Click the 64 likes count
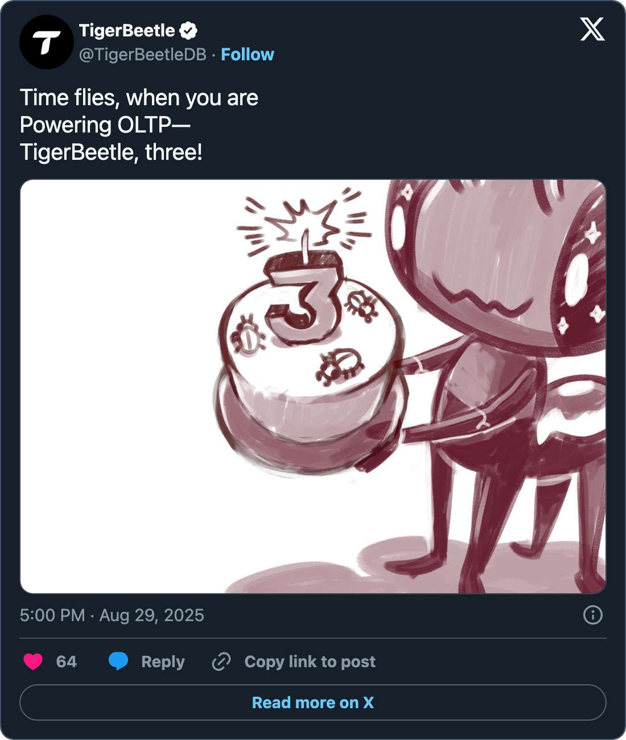 pos(67,662)
